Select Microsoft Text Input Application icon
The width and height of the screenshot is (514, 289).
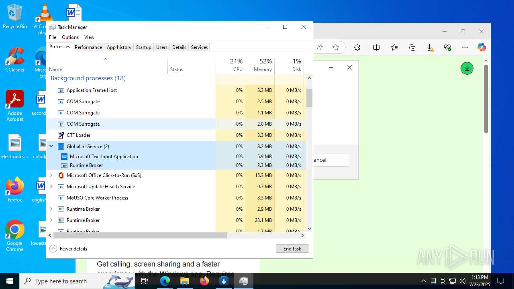pos(64,157)
